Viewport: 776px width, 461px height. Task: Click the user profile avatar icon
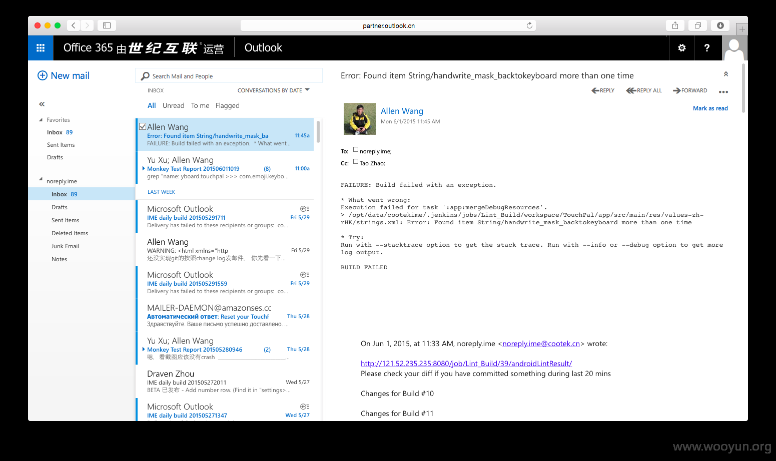pyautogui.click(x=734, y=48)
